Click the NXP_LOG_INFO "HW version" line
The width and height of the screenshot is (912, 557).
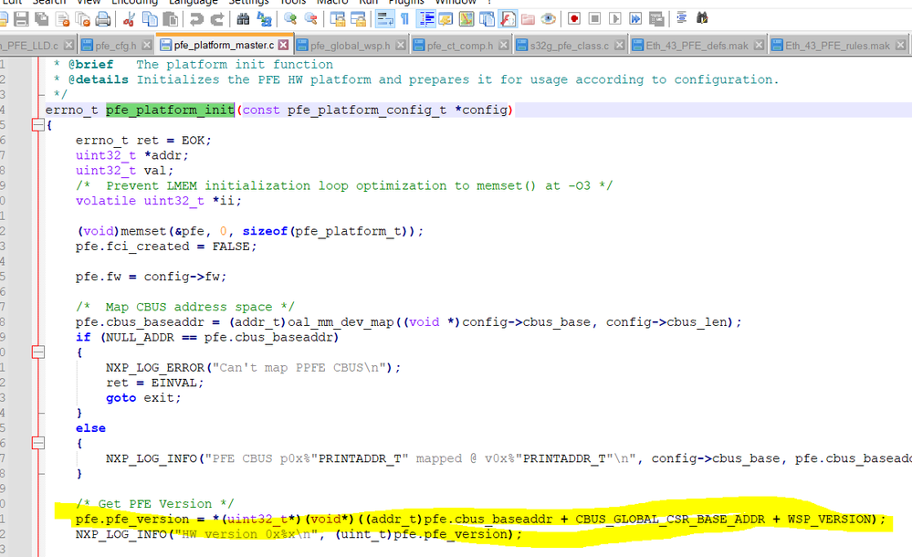(299, 534)
